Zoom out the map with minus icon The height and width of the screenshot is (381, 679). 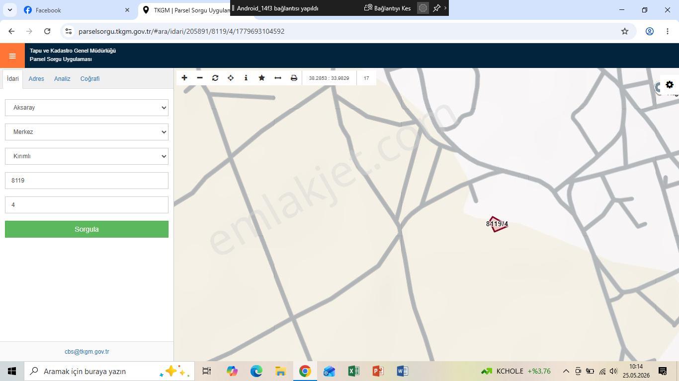pos(200,78)
